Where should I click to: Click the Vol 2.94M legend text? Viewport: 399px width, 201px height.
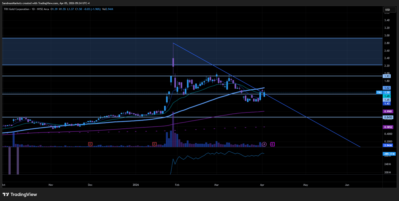point(107,9)
